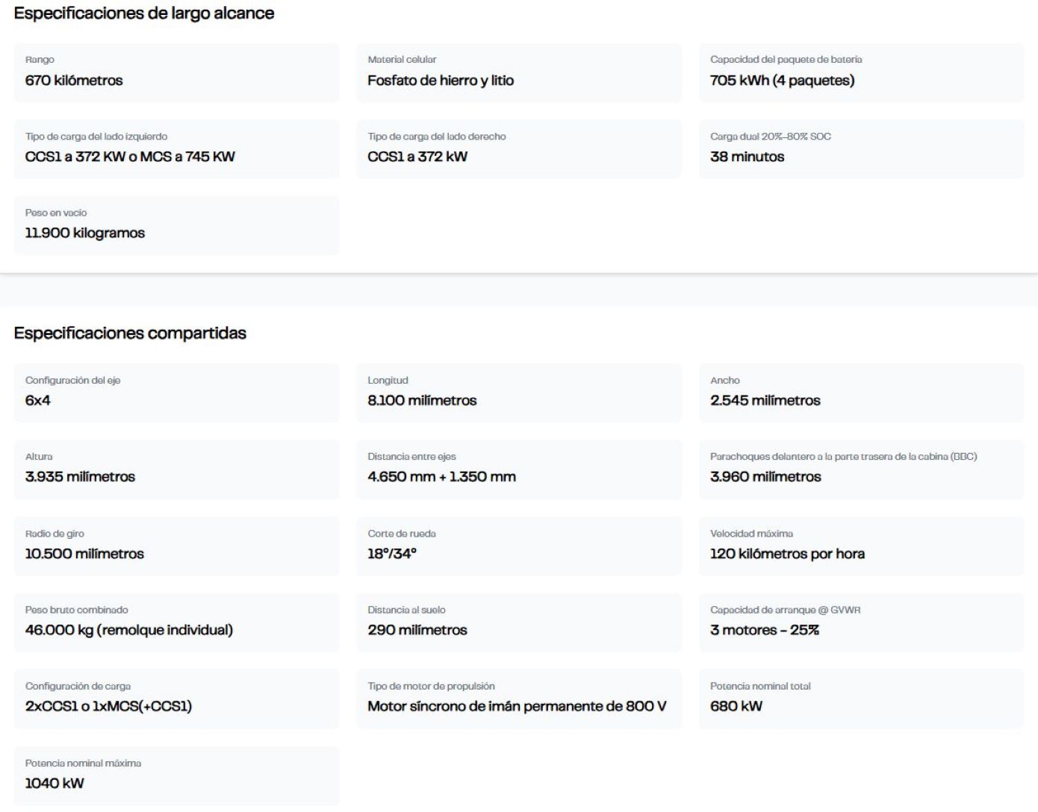Click the Especificaciones compartidas heading
1038x812 pixels.
[x=130, y=333]
